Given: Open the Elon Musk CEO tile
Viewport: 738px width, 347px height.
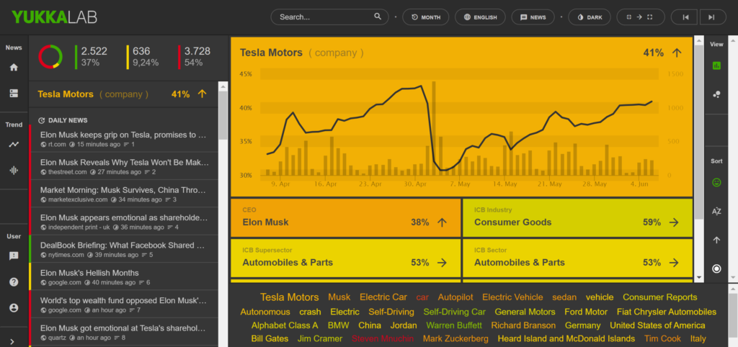Looking at the screenshot, I should (x=345, y=217).
